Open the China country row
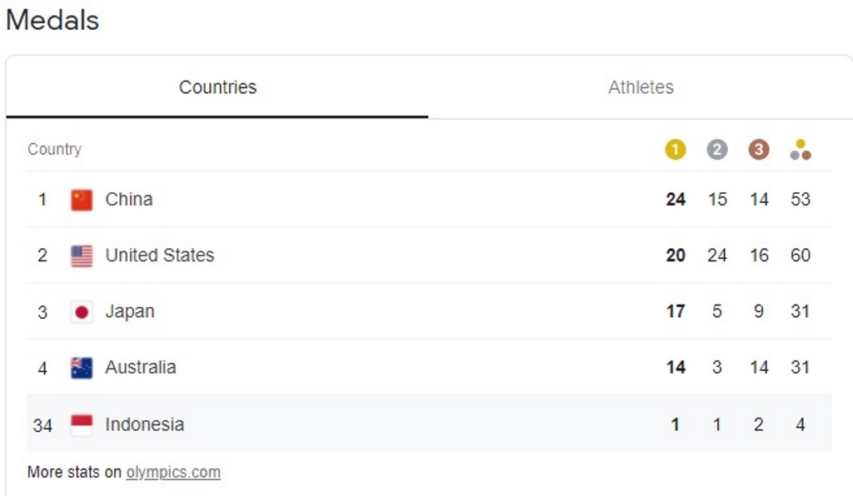The height and width of the screenshot is (496, 853). point(429,200)
